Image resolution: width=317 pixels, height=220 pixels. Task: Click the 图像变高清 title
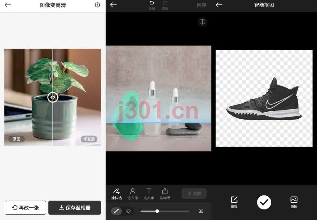pyautogui.click(x=53, y=5)
